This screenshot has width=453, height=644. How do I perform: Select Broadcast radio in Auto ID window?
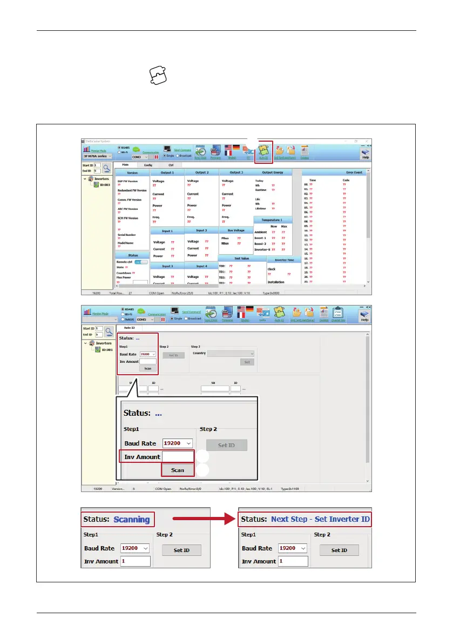tap(186, 318)
